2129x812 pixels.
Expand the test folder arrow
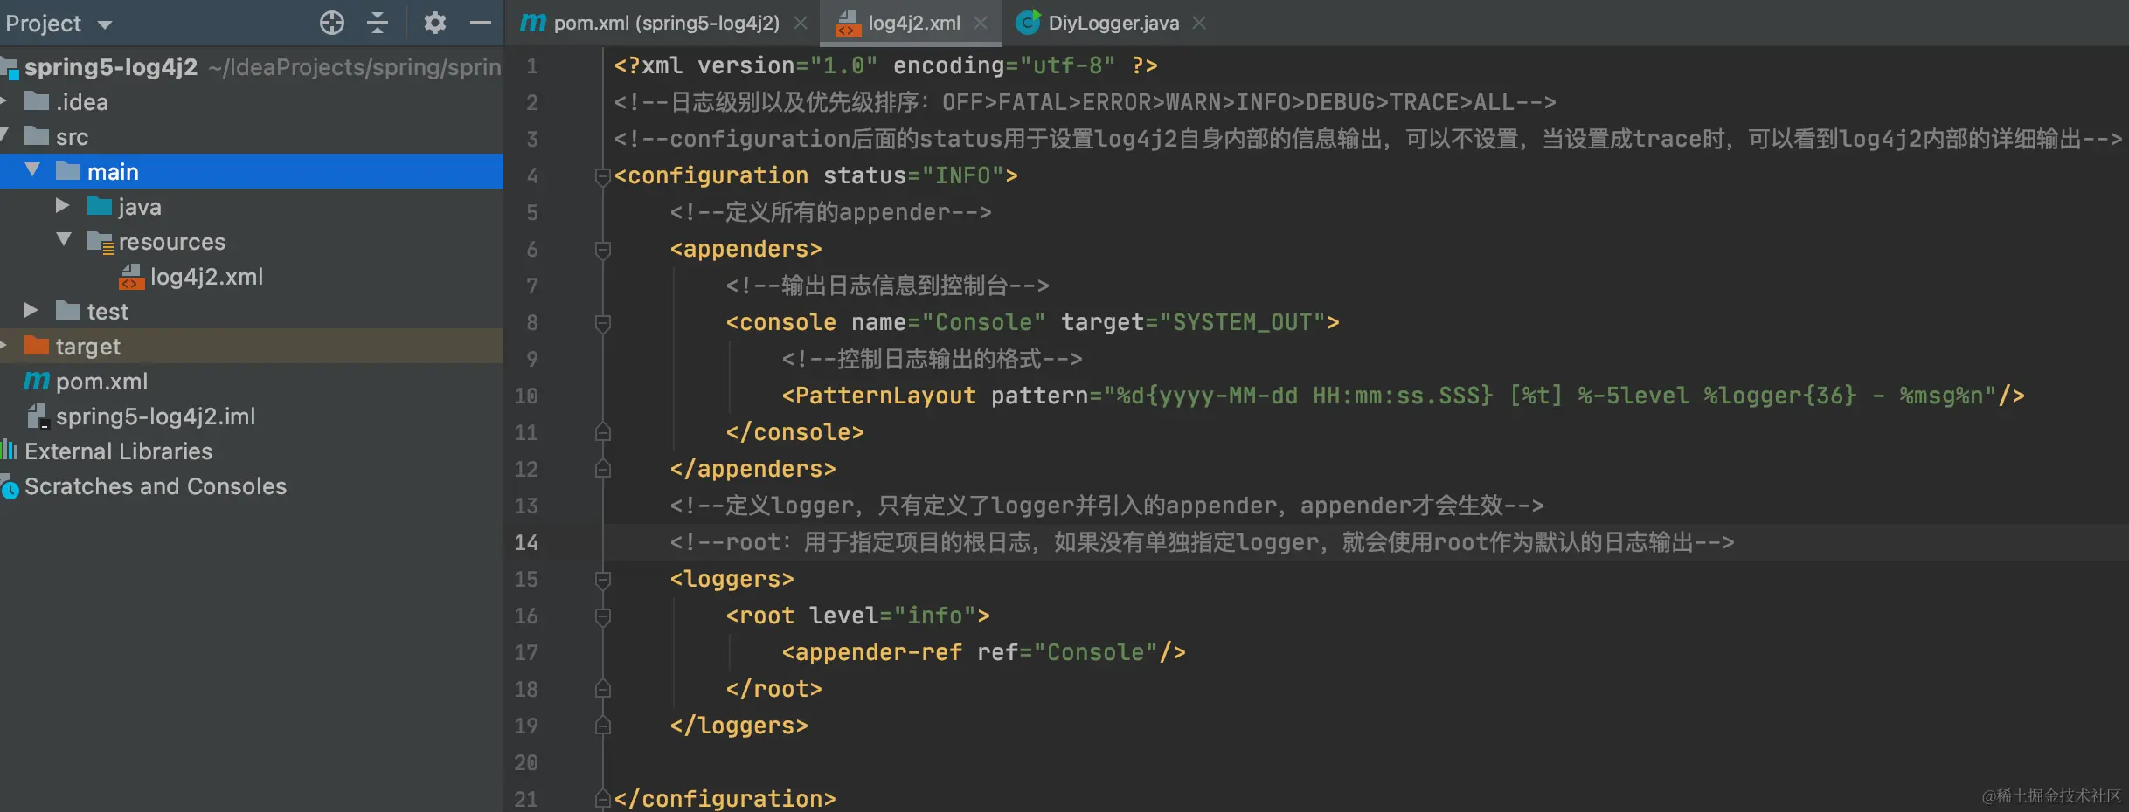point(31,311)
